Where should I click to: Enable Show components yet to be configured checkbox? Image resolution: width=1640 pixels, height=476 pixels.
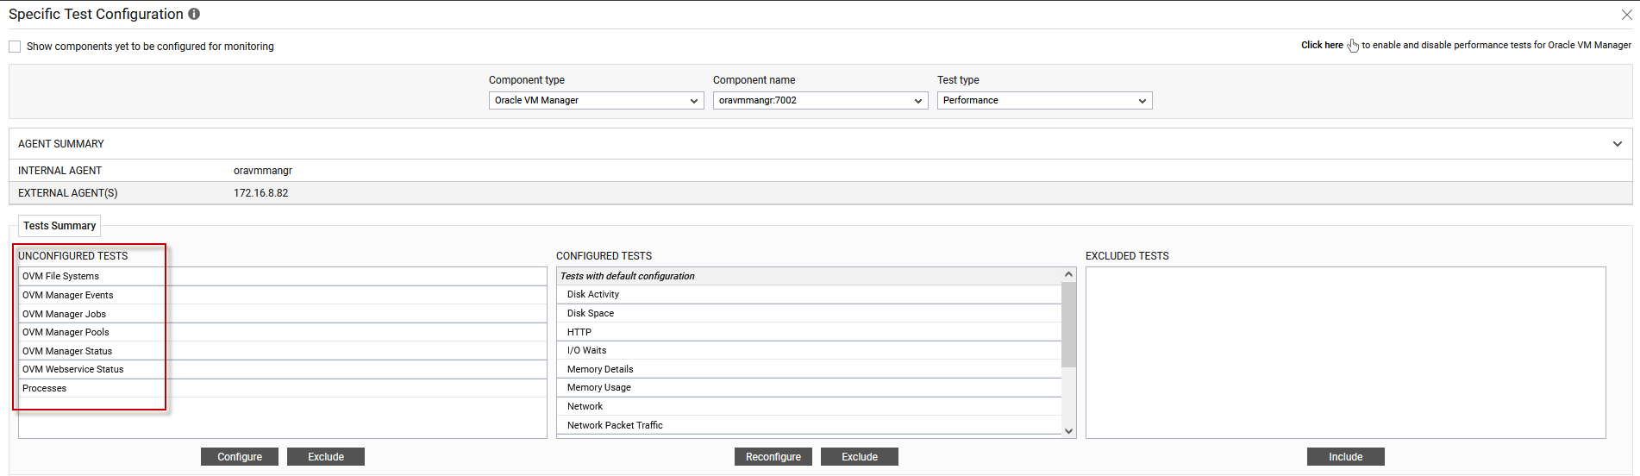click(x=15, y=47)
